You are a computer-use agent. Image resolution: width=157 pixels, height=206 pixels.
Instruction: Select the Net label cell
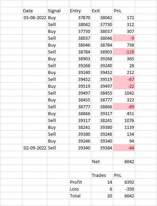tap(102, 161)
